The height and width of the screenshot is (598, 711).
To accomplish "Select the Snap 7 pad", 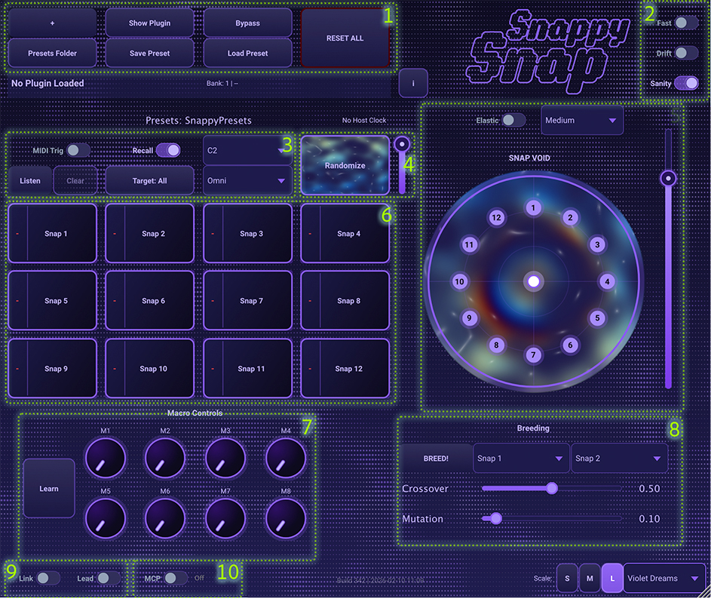I will click(247, 300).
